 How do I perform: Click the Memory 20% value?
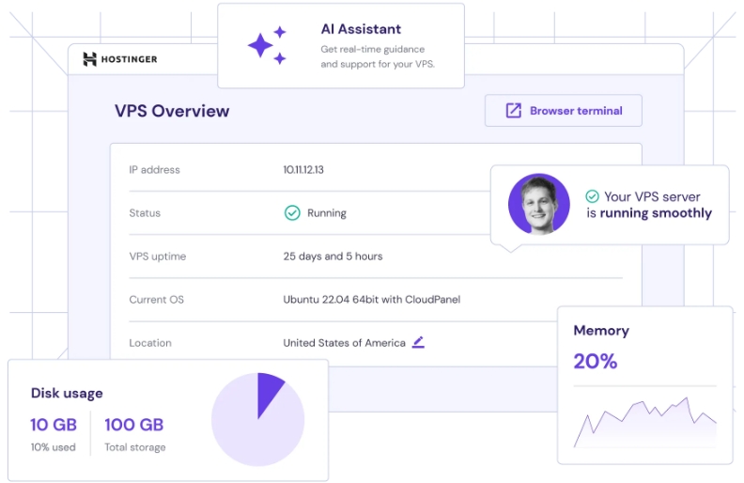(x=596, y=361)
